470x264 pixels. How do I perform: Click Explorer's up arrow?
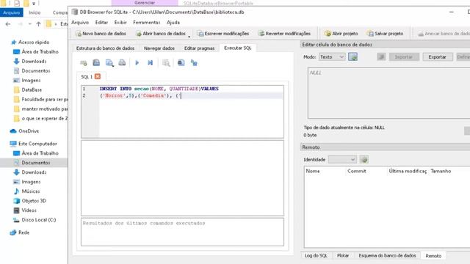(x=38, y=24)
